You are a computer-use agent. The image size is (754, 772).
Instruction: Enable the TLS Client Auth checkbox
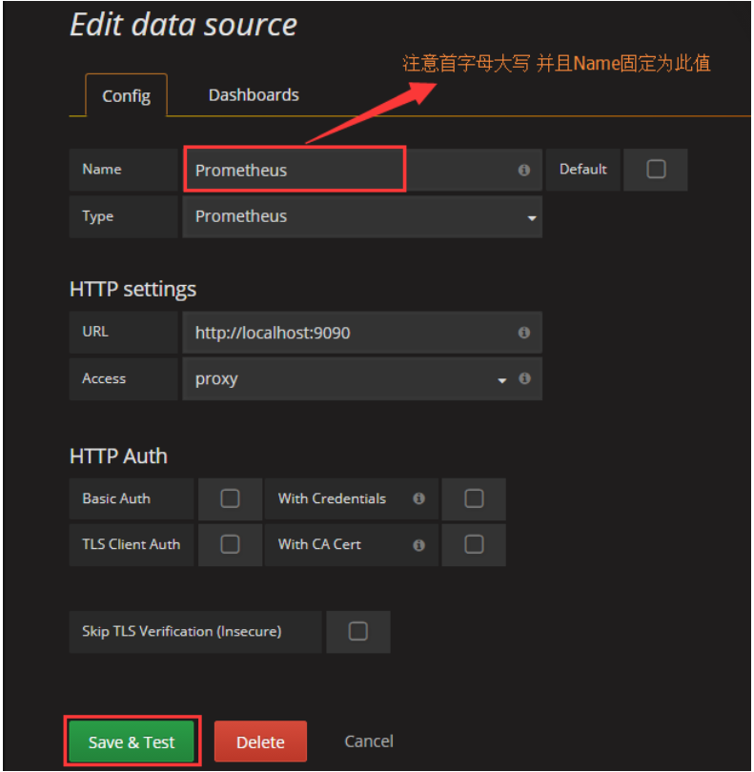pyautogui.click(x=230, y=544)
